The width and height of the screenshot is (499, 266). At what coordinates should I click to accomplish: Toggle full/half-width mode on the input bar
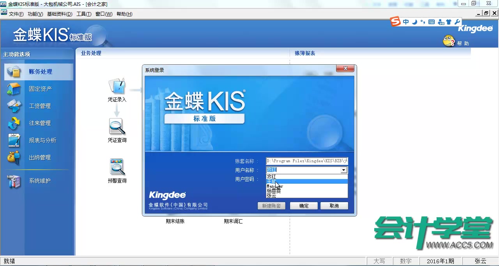414,22
